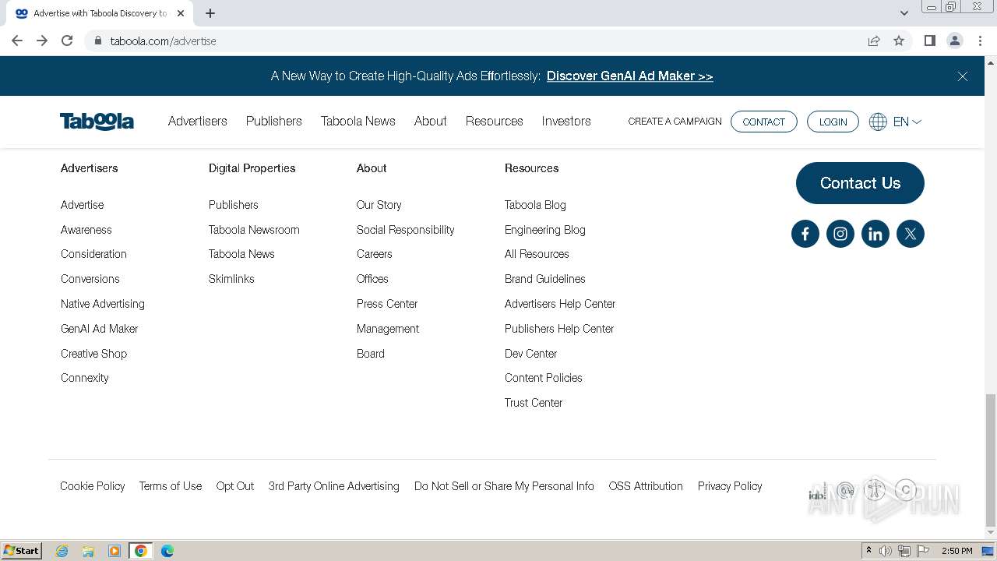Open Chrome's three-dot menu
Viewport: 997px width, 561px height.
coord(980,41)
